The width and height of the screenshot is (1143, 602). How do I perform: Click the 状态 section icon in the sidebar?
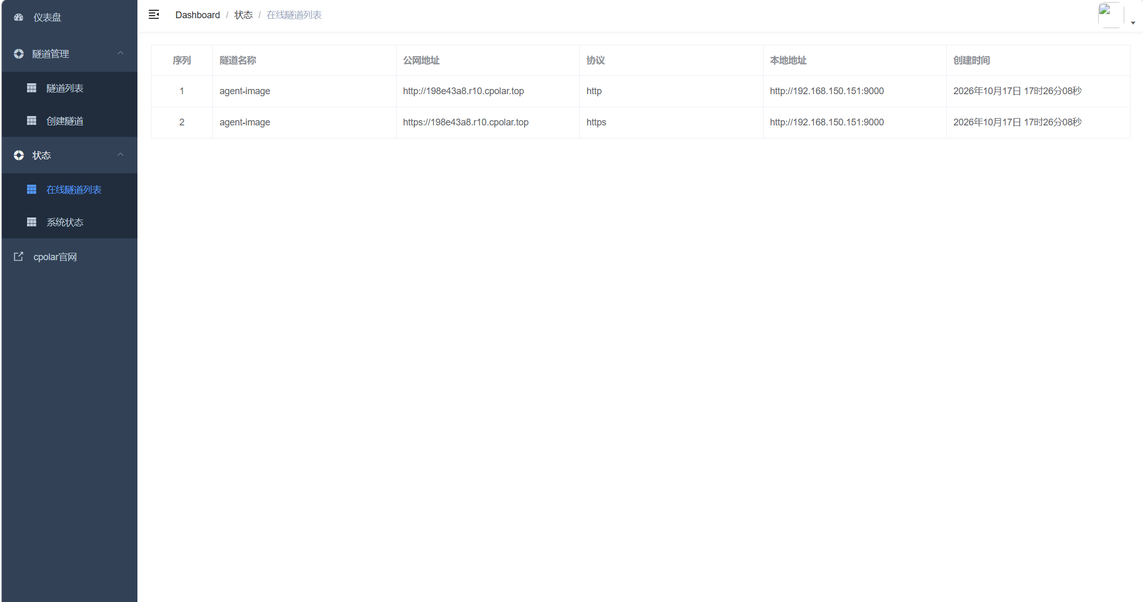[x=19, y=155]
